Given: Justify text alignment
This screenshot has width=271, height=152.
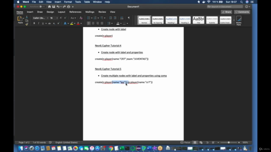Looking at the screenshot, I should (x=102, y=23).
